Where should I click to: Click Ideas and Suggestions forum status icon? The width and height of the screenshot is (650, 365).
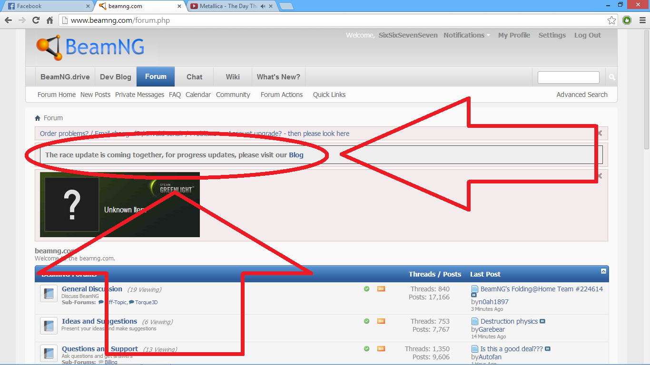[x=49, y=326]
